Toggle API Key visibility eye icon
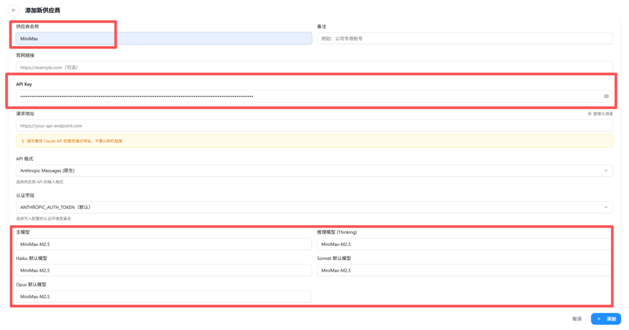Image resolution: width=629 pixels, height=330 pixels. (606, 96)
